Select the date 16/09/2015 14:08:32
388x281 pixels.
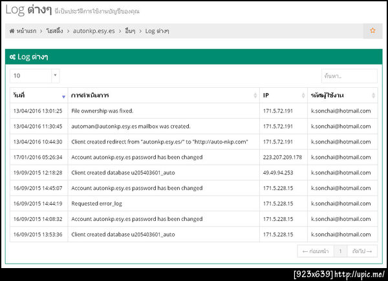[38, 219]
